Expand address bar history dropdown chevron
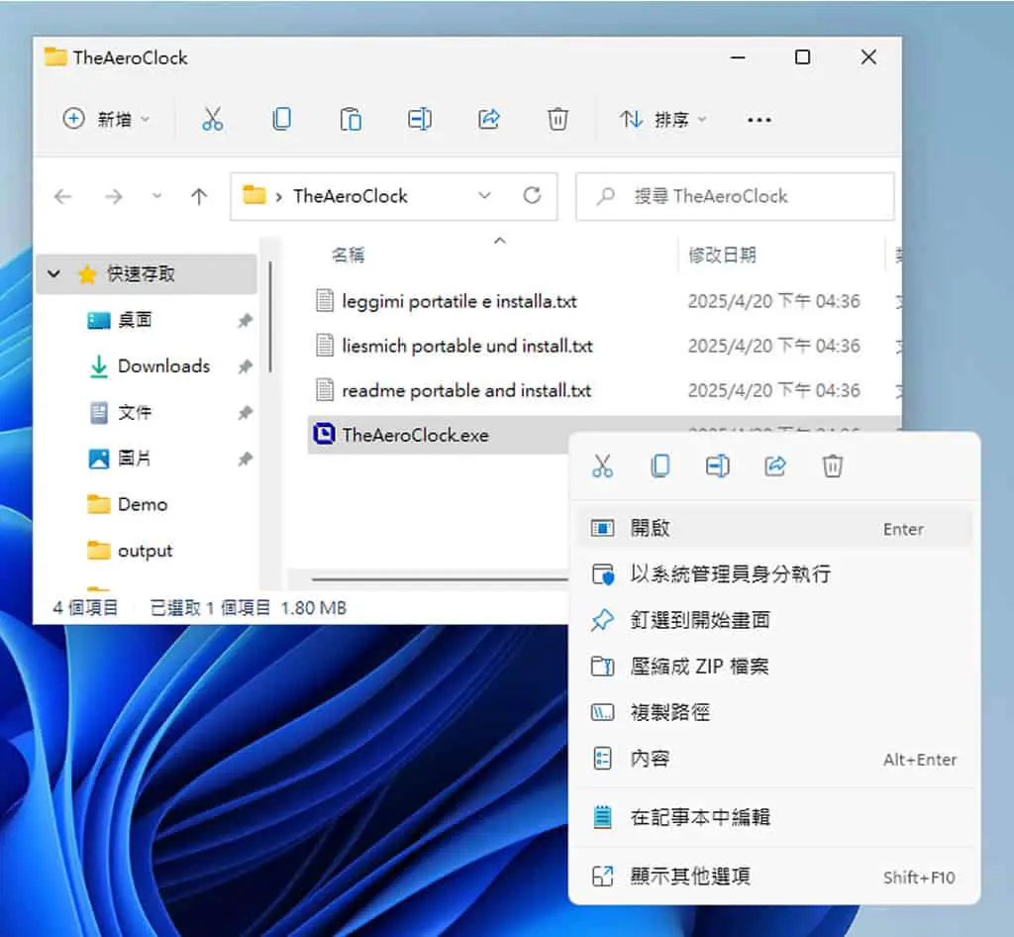 tap(484, 195)
